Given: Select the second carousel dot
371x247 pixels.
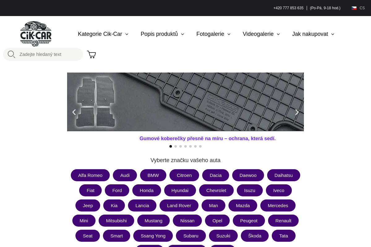Looking at the screenshot, I should [176, 146].
